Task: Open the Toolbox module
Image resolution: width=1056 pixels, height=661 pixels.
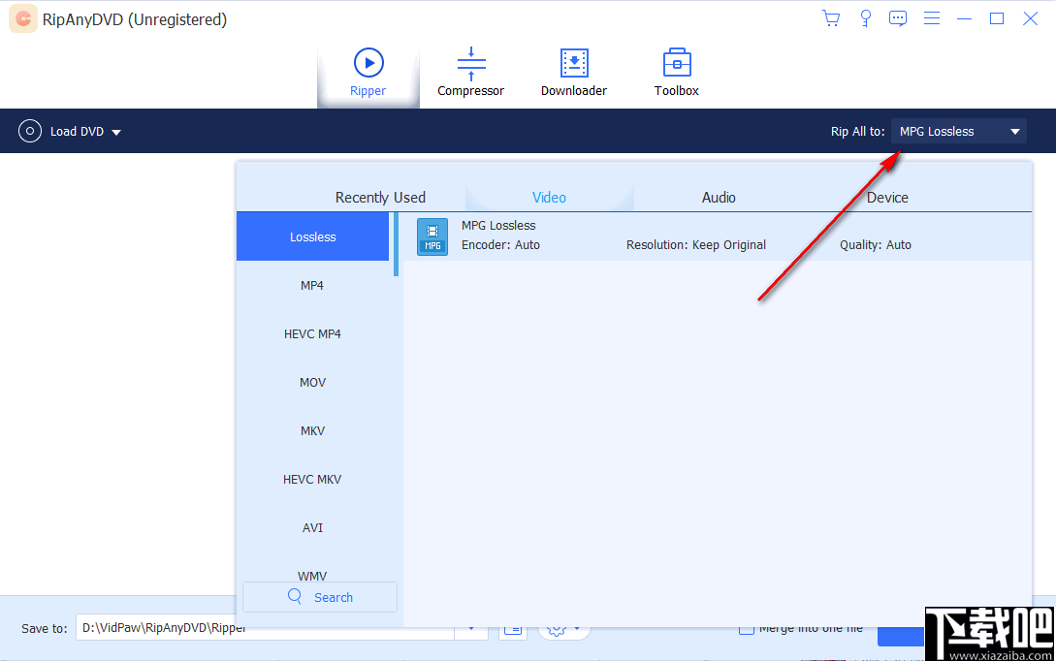Action: (x=677, y=74)
